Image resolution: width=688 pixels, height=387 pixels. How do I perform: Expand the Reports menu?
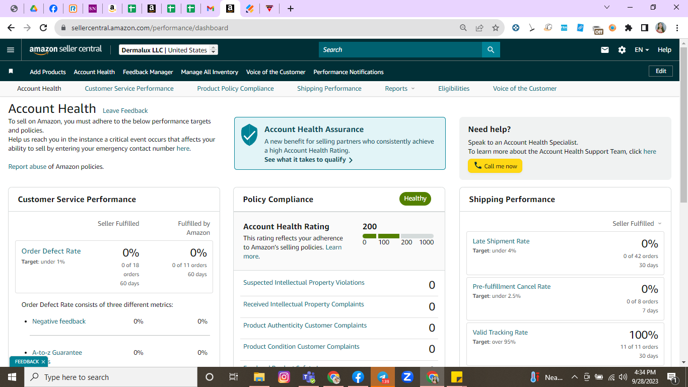pos(400,88)
